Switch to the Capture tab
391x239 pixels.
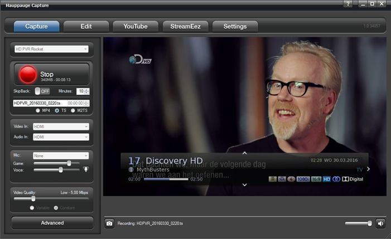tap(36, 26)
